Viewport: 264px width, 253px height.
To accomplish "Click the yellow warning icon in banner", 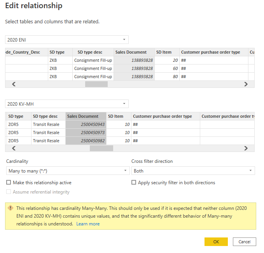I will pyautogui.click(x=10, y=208).
